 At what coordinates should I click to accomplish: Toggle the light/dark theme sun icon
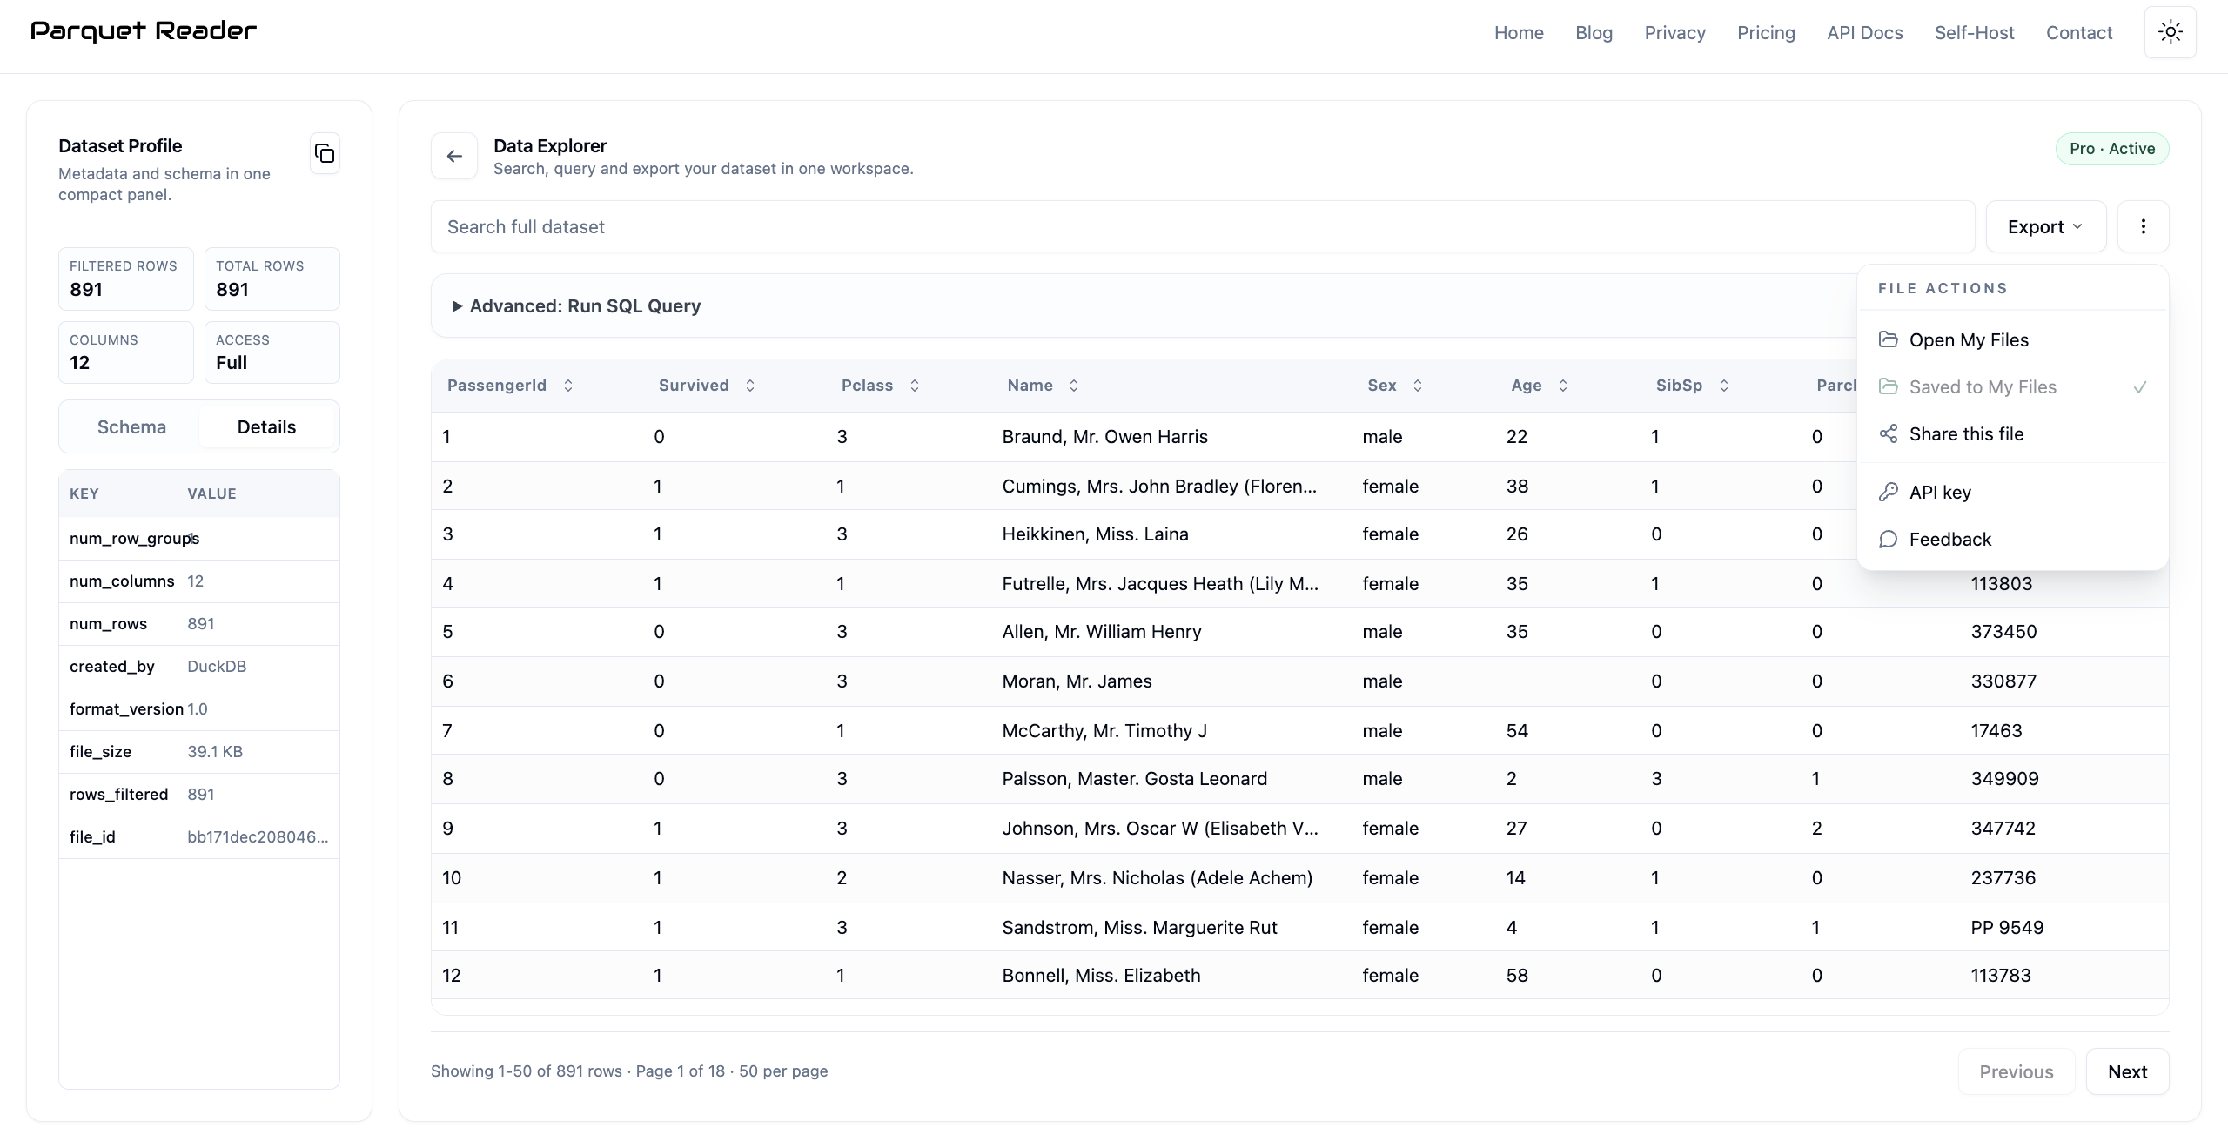[x=2171, y=32]
